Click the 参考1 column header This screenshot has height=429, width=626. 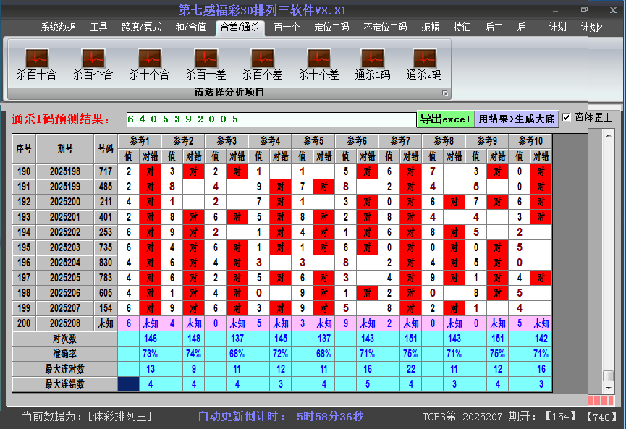coord(140,141)
